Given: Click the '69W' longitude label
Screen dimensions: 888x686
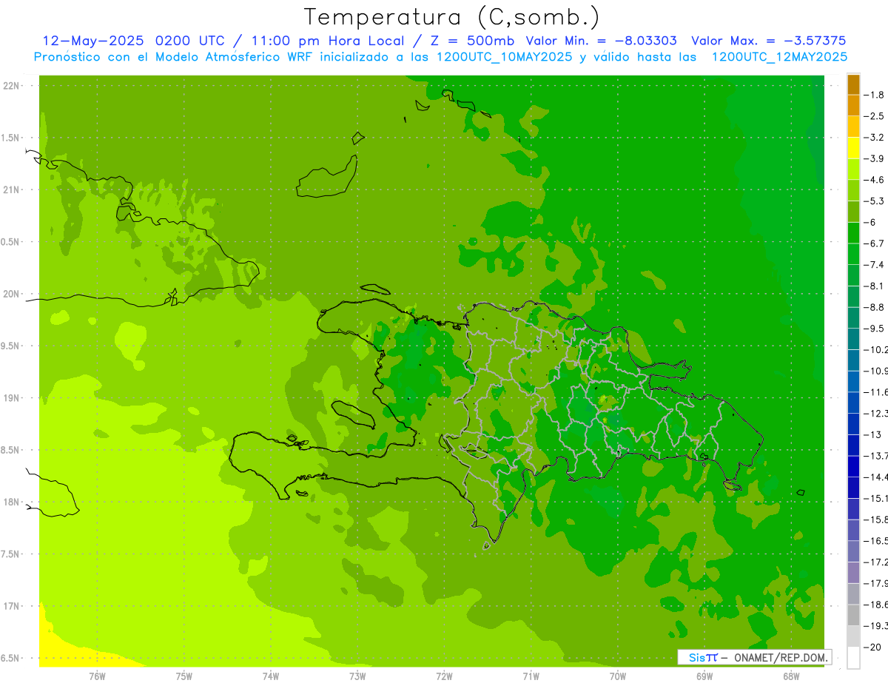Looking at the screenshot, I should click(704, 676).
